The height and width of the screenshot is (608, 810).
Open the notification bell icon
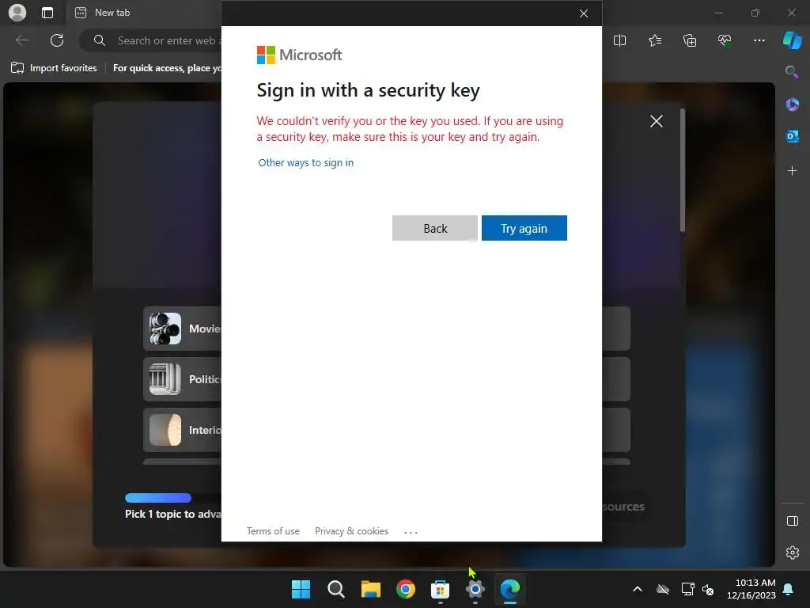pyautogui.click(x=789, y=589)
